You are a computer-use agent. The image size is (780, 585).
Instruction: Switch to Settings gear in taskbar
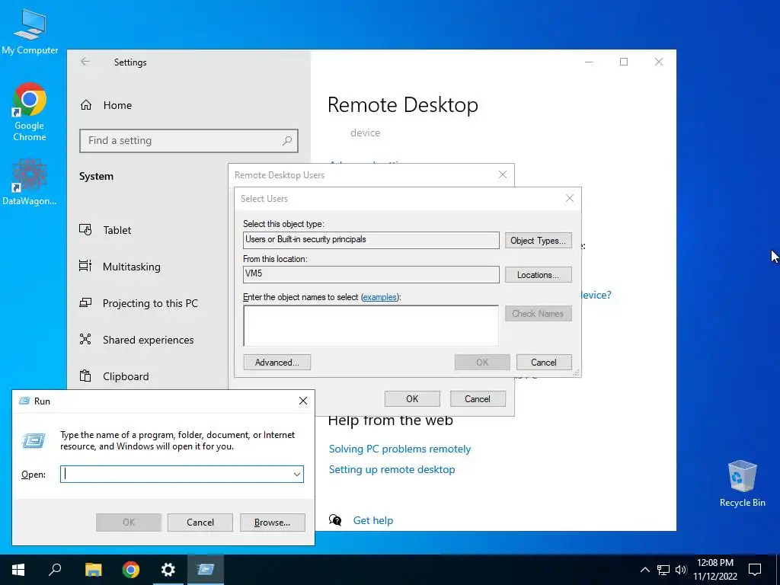(x=168, y=570)
